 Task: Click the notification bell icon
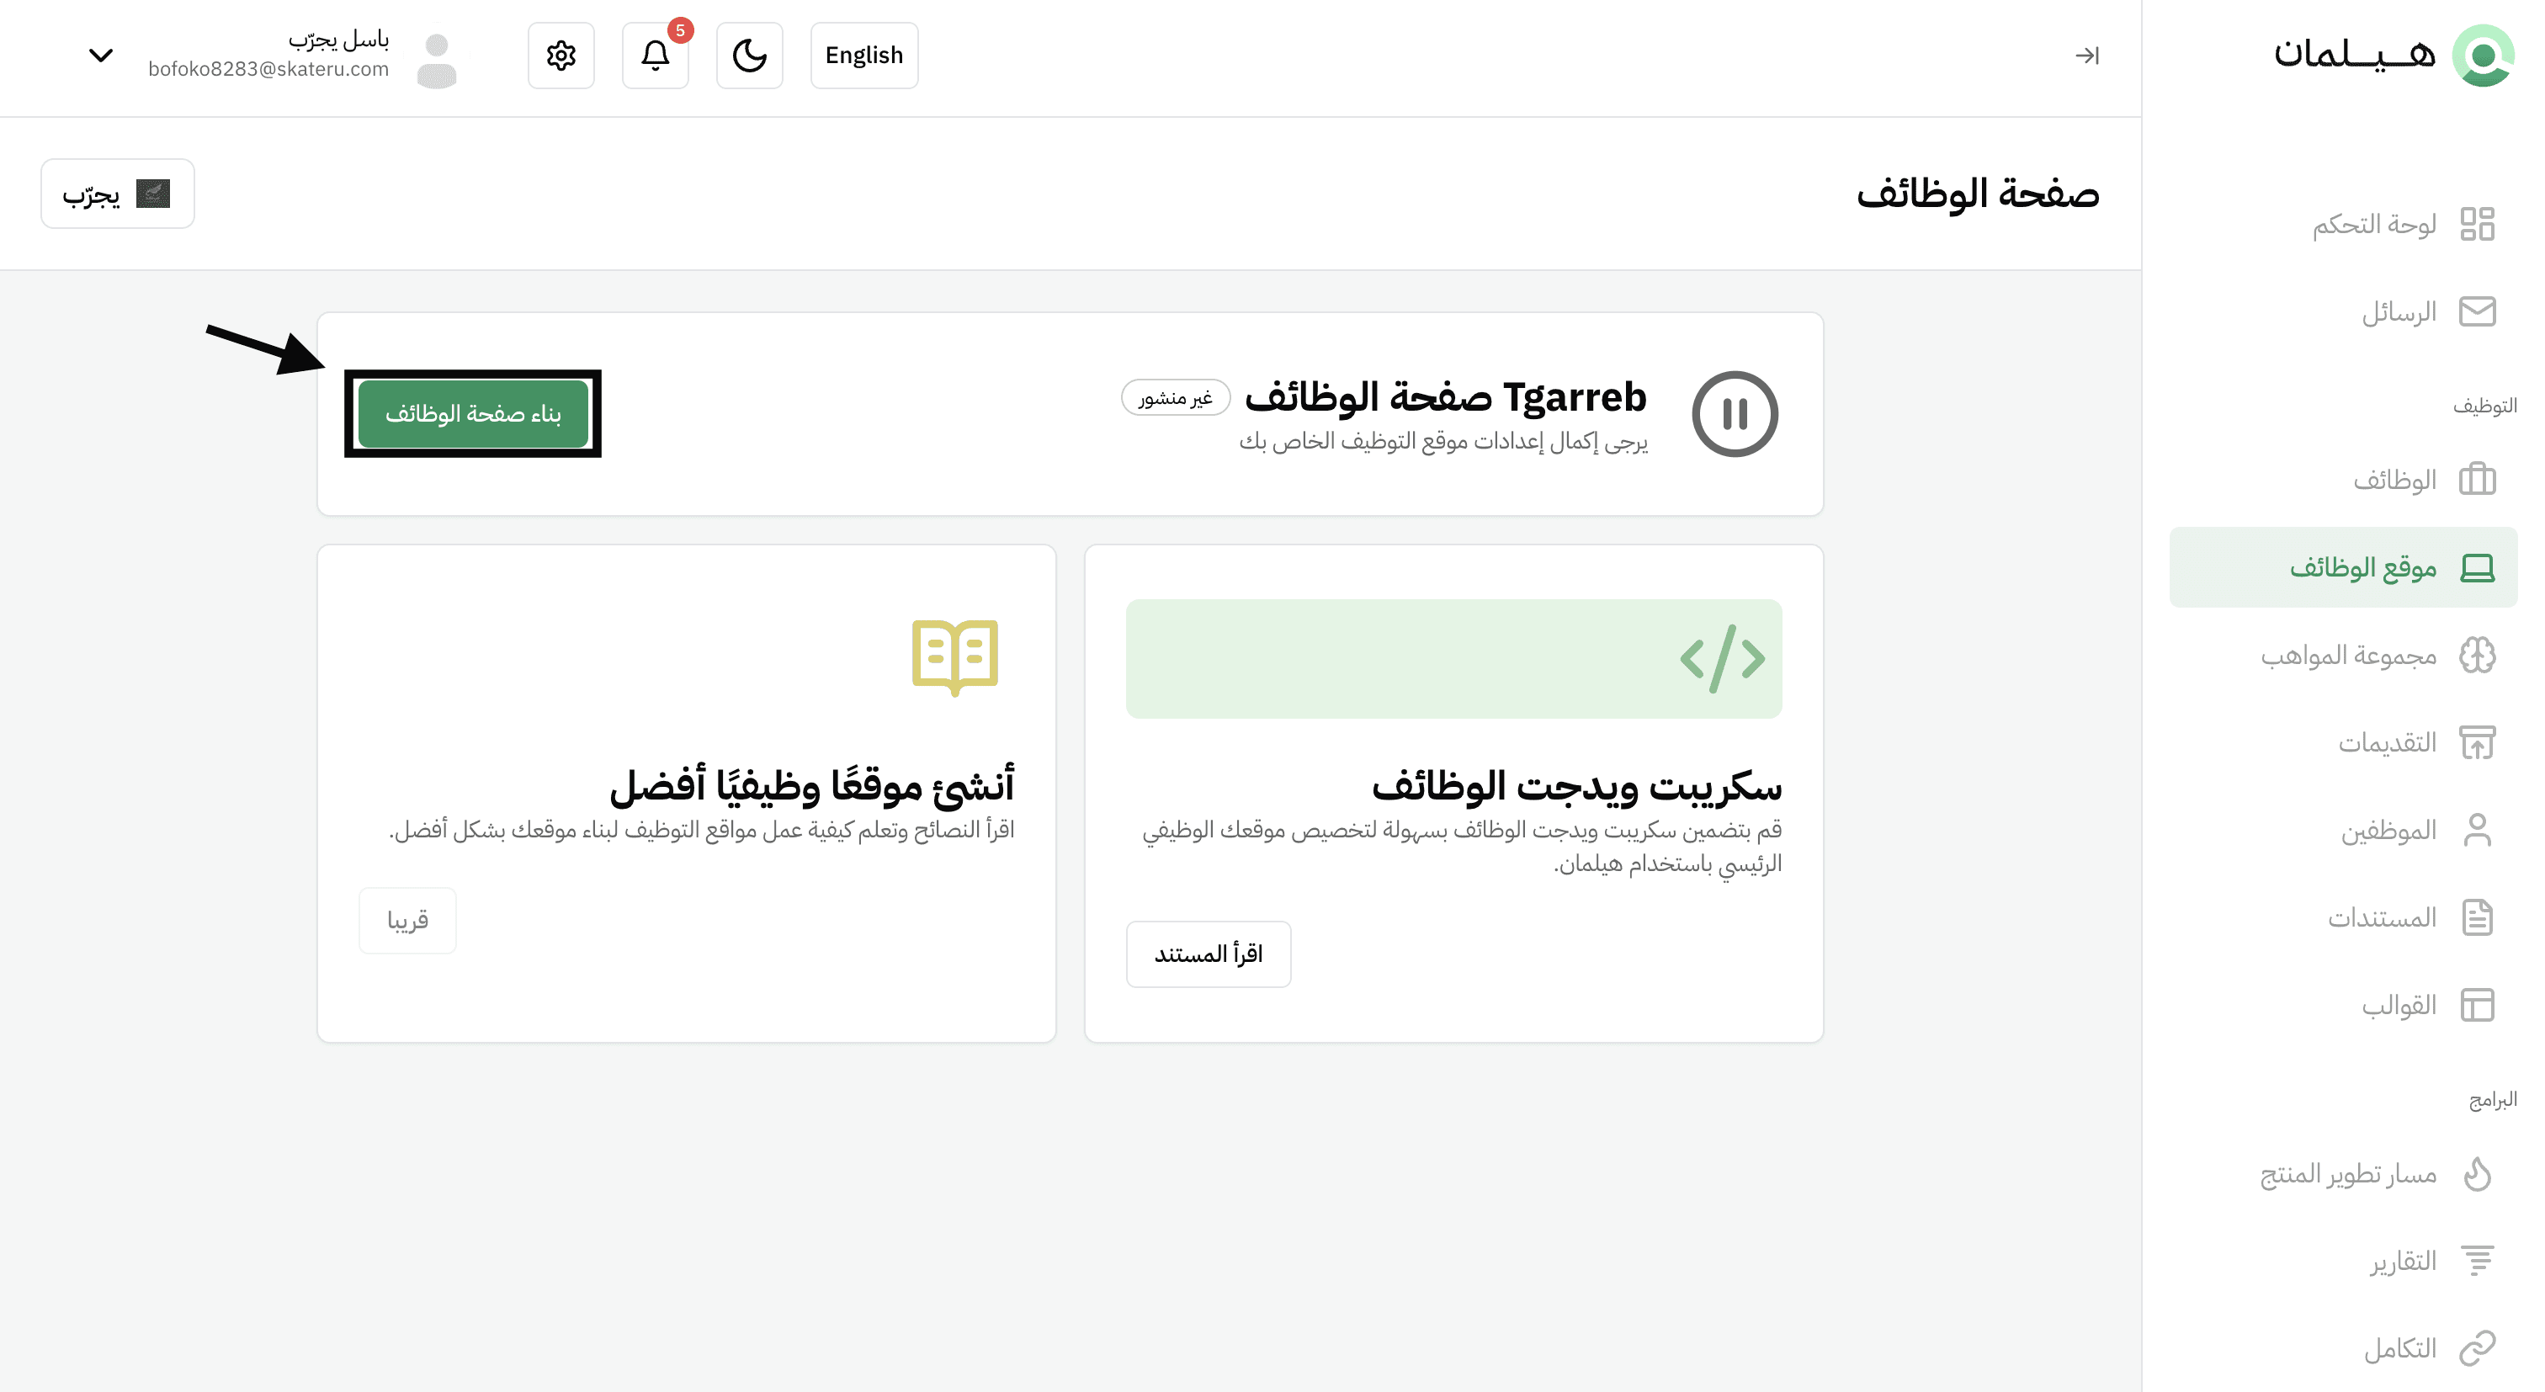pyautogui.click(x=655, y=56)
